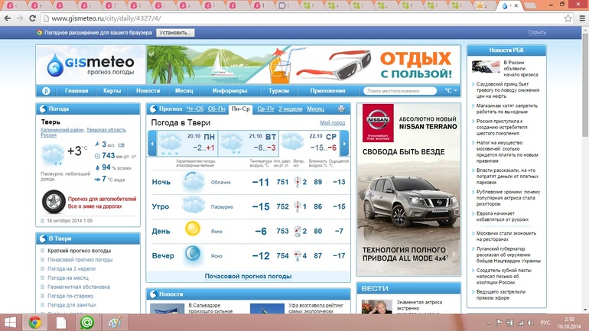Read news about Саудовский принц

coord(508,90)
